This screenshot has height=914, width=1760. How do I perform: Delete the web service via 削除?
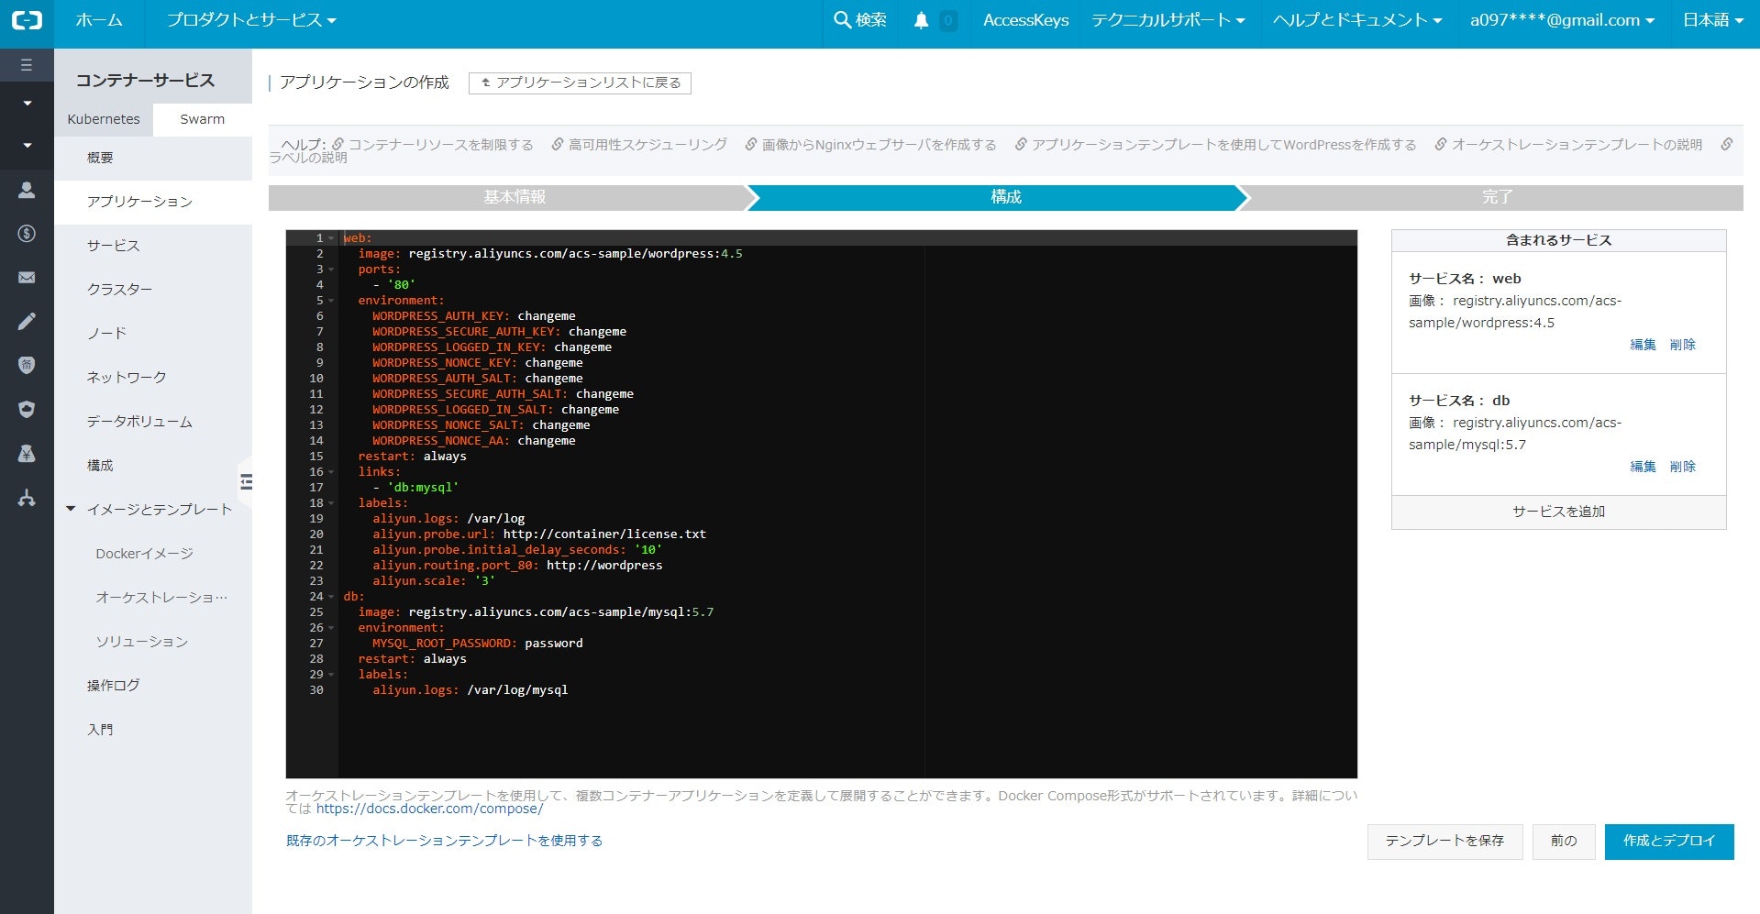coord(1683,345)
